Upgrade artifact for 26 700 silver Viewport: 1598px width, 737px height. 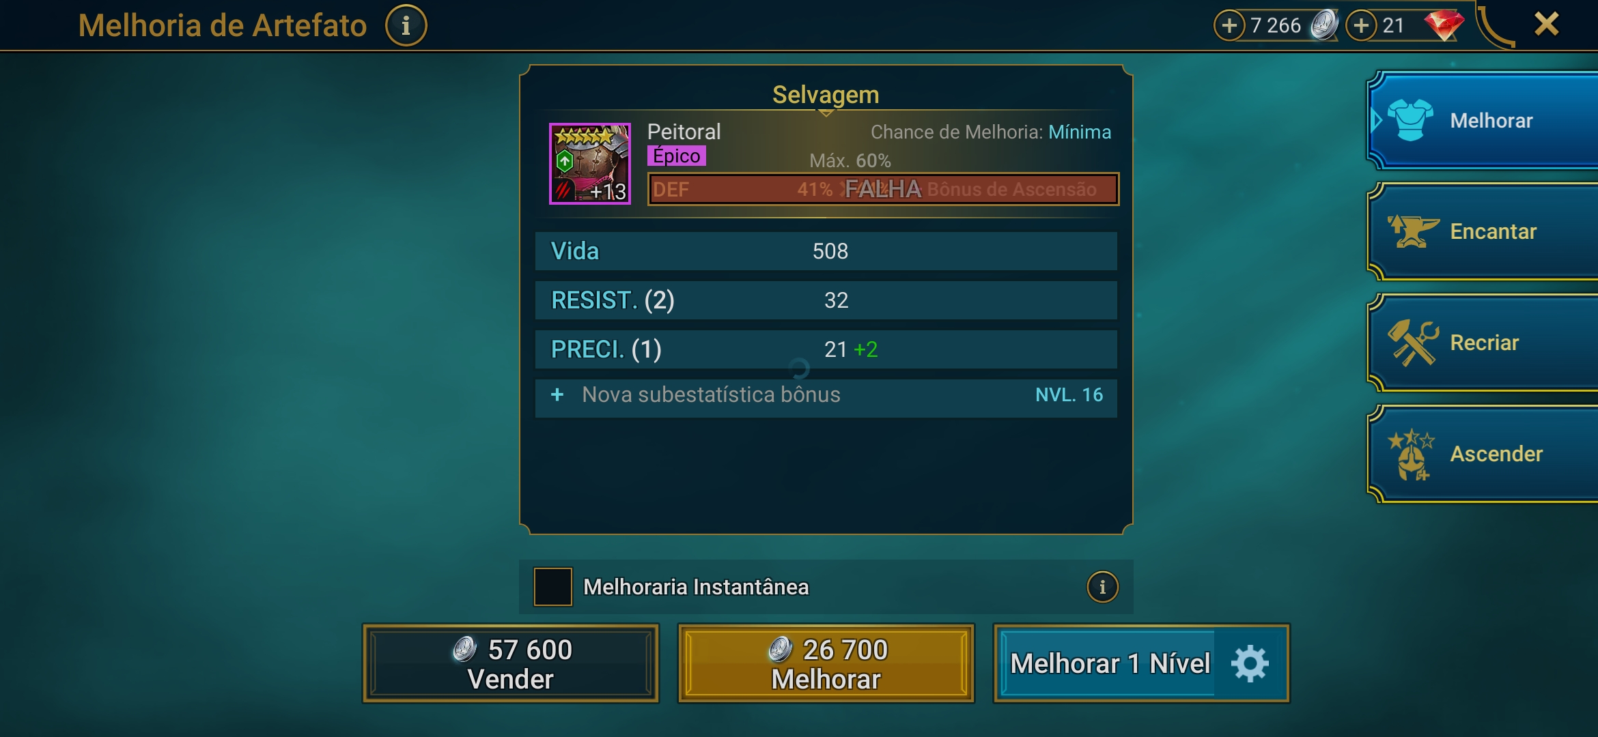click(826, 663)
